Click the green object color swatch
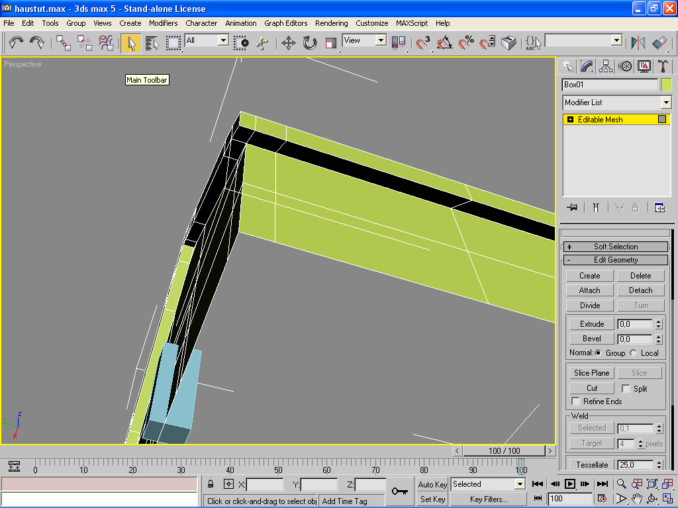This screenshot has height=508, width=678. [666, 85]
